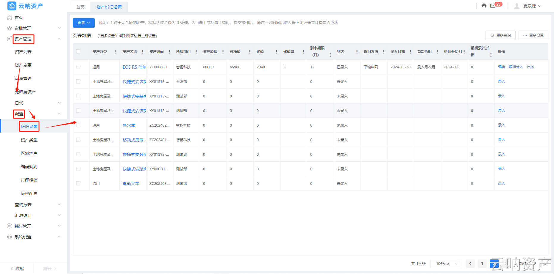Select checkbox for the 开发部 asset row

[78, 81]
